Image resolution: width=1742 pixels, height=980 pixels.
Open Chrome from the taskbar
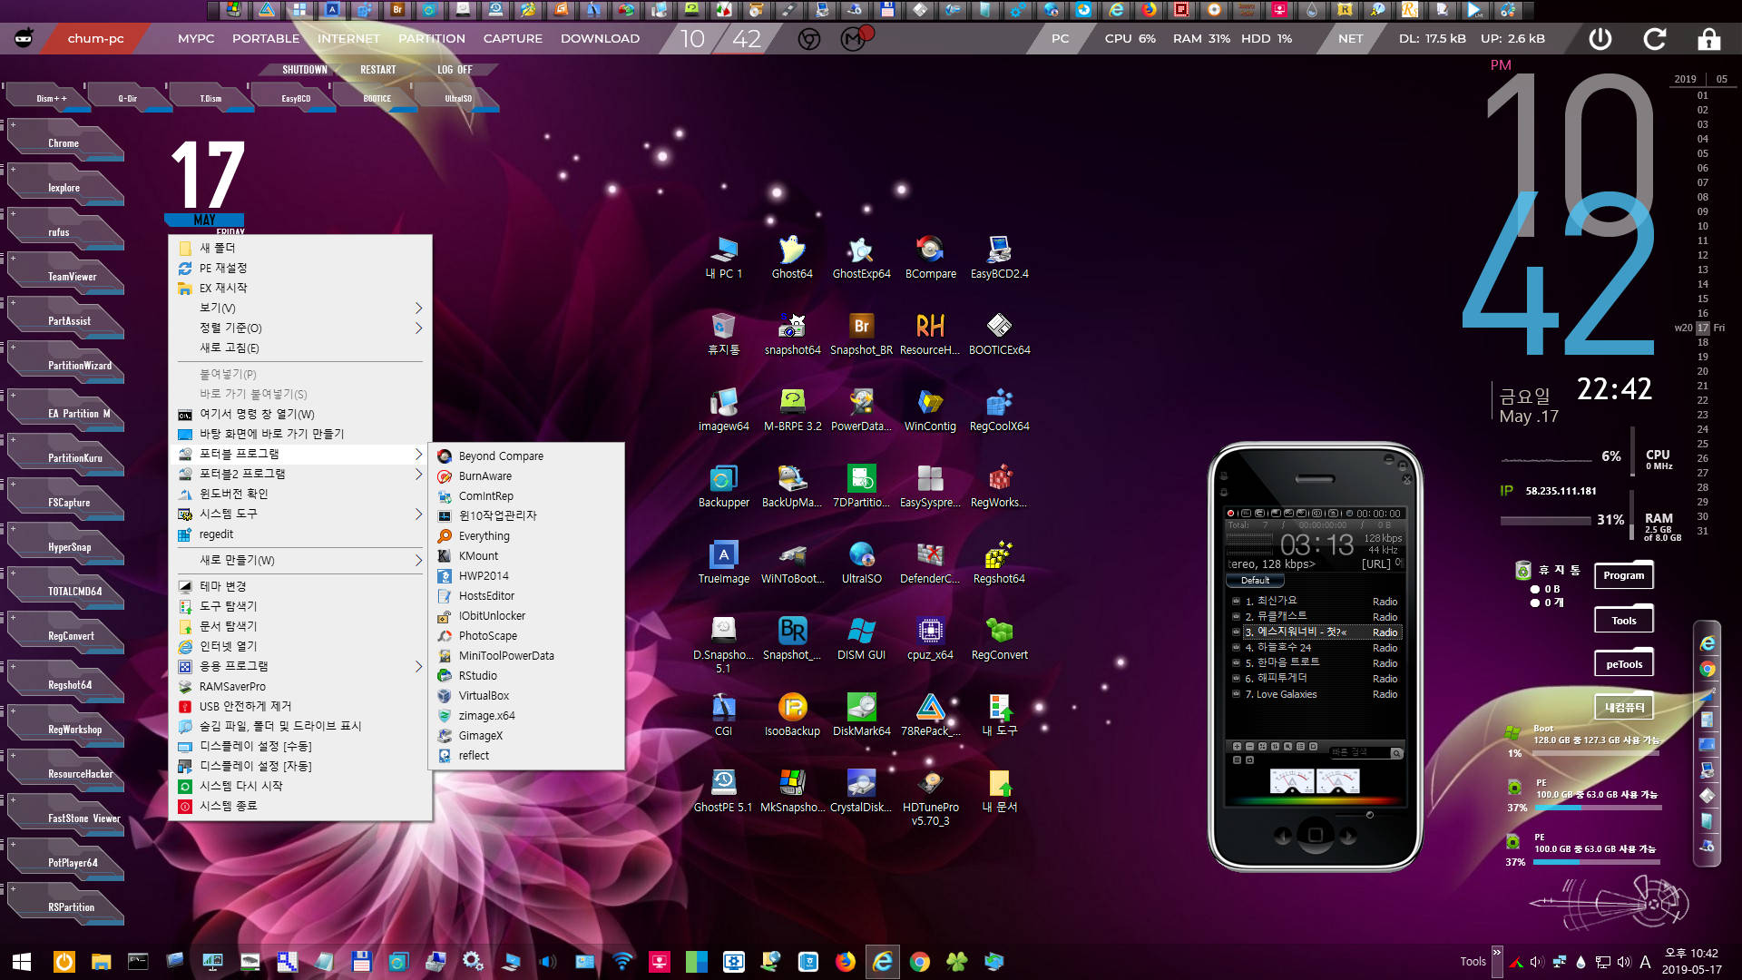[920, 962]
